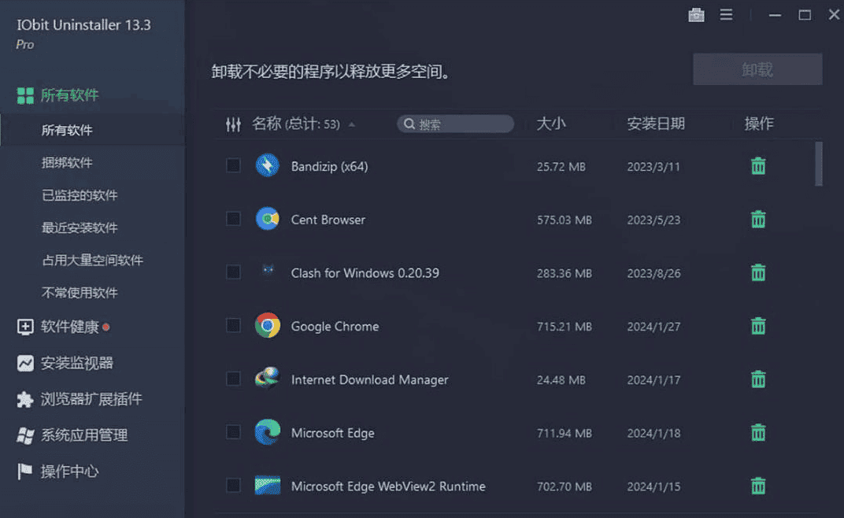Check Microsoft Edge WebView2 Runtime checkbox

coord(233,485)
